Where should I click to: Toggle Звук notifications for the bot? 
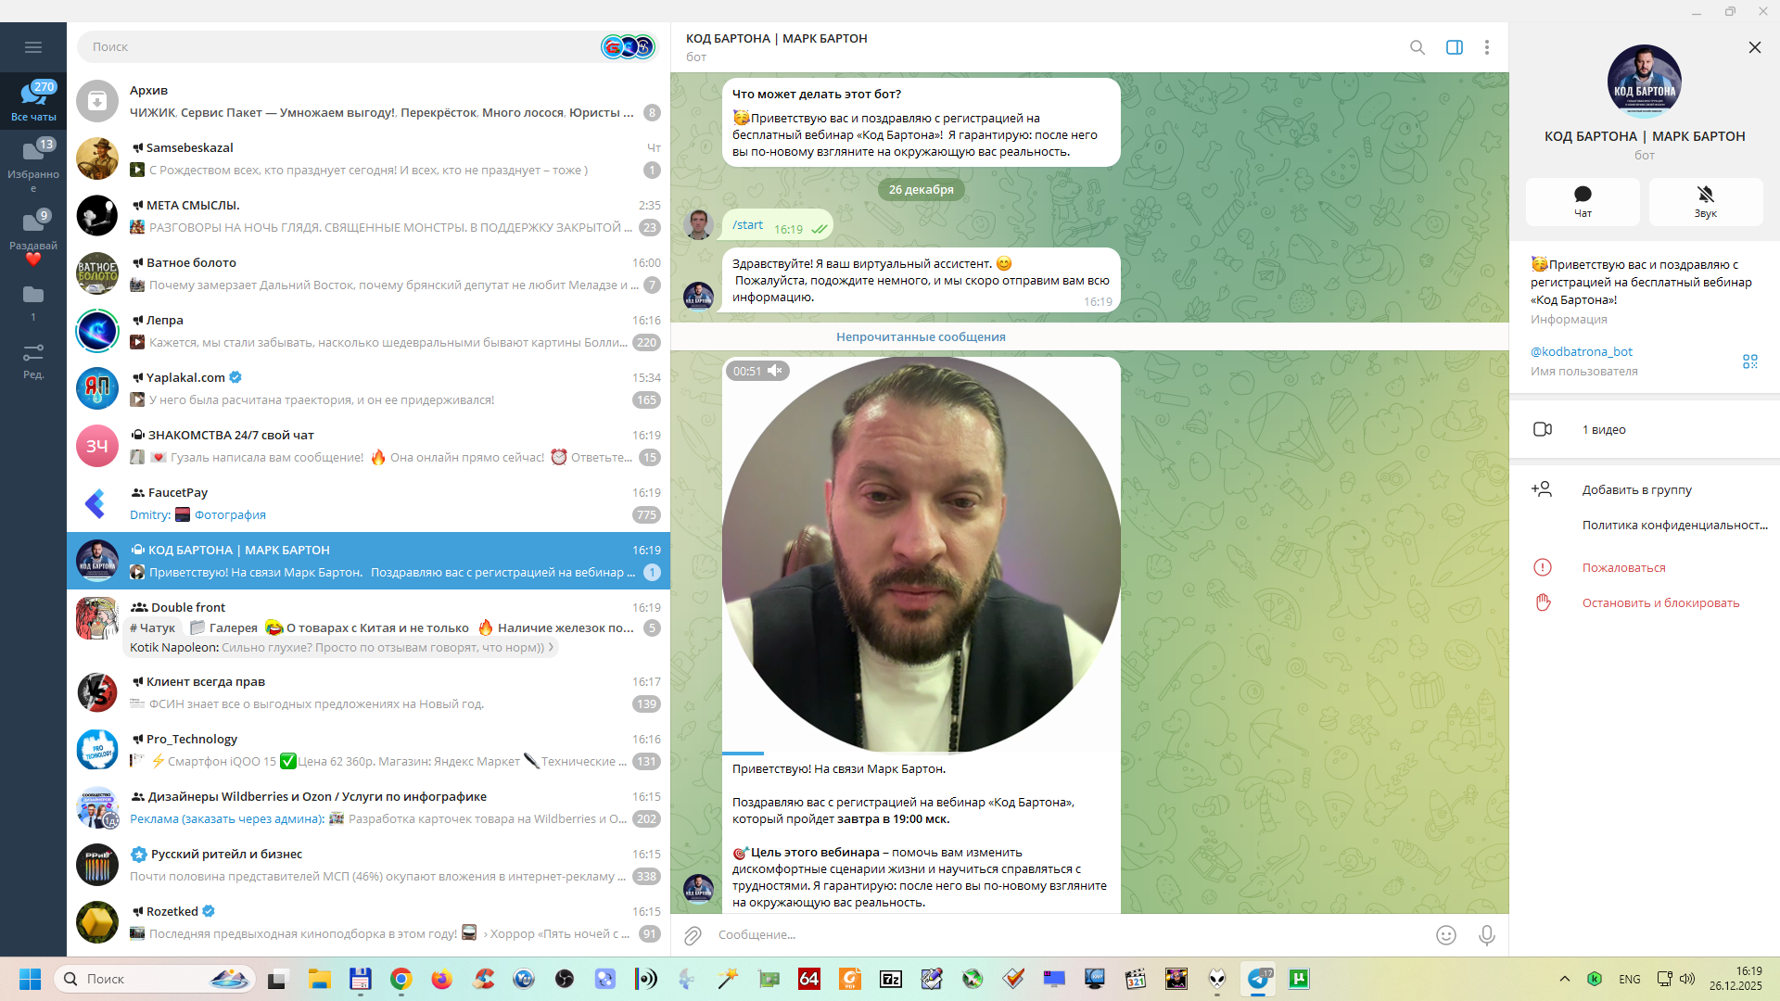point(1705,201)
